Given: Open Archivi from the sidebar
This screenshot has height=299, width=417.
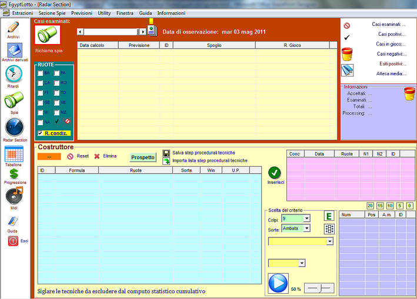Looking at the screenshot, I should click(x=14, y=28).
